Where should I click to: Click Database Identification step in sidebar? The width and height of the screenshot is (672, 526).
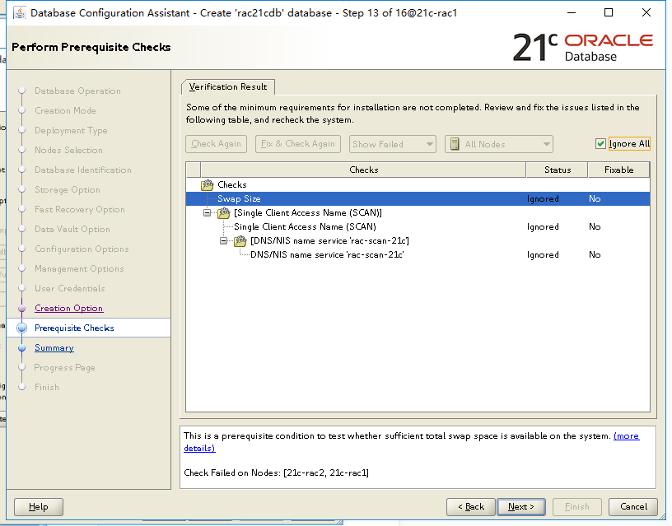click(83, 170)
